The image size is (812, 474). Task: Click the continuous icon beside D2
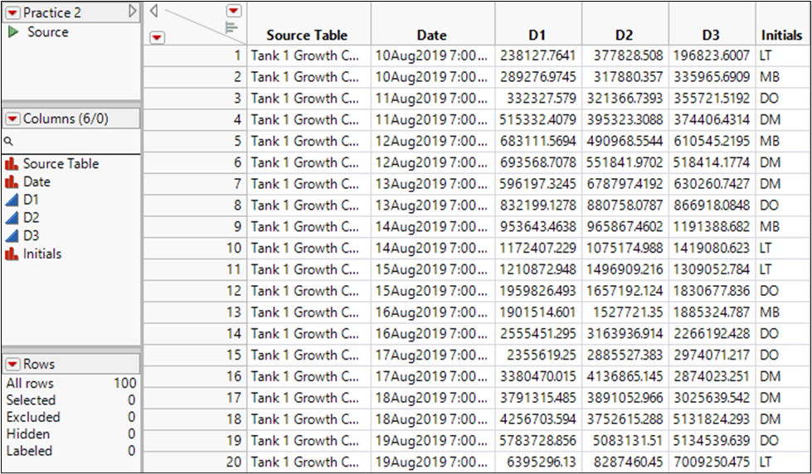[x=12, y=218]
